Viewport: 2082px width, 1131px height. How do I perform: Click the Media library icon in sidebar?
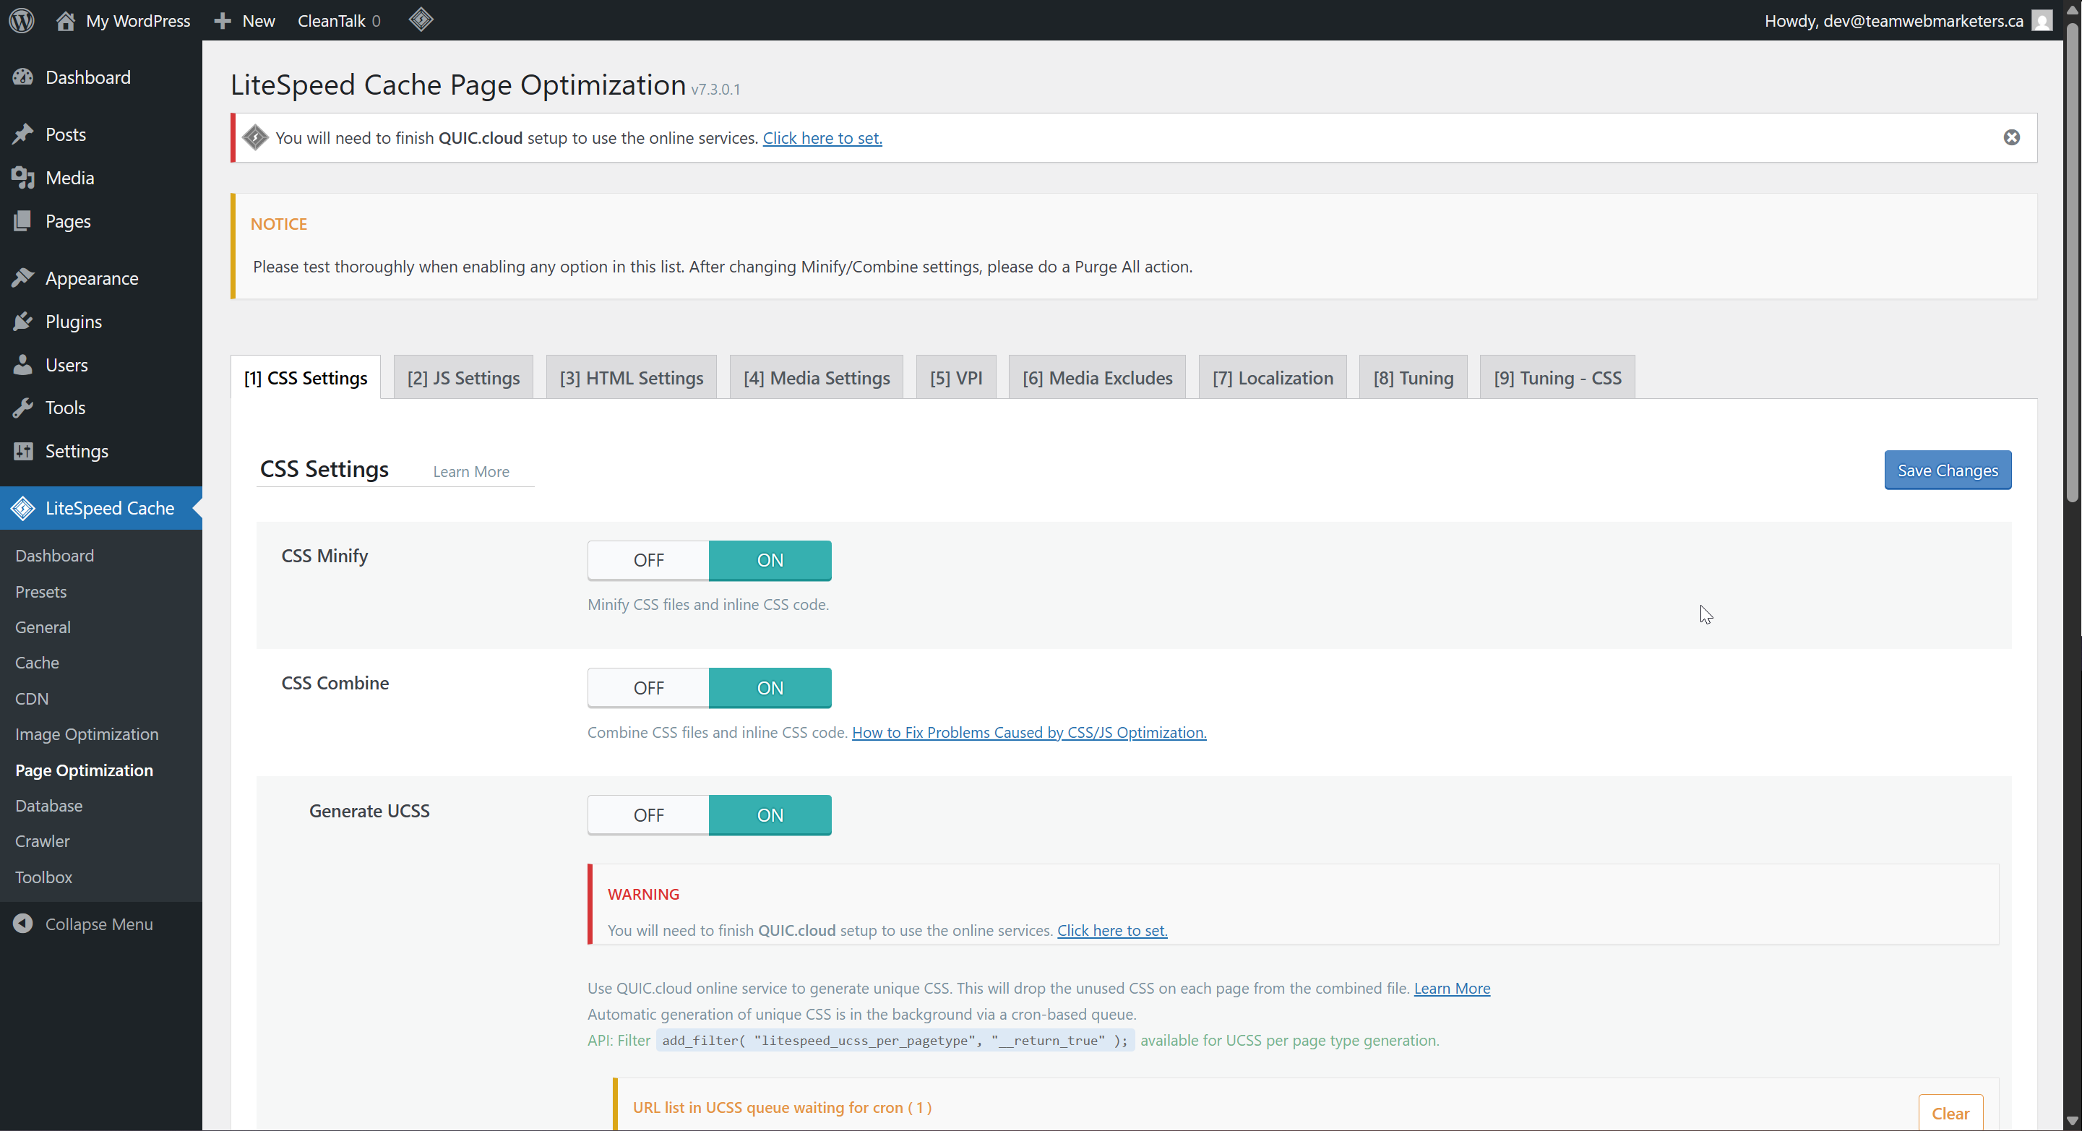tap(22, 178)
